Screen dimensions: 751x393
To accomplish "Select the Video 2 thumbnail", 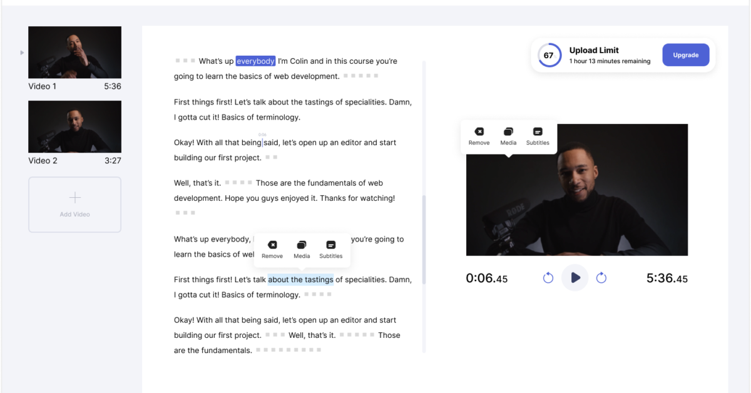I will 74,126.
